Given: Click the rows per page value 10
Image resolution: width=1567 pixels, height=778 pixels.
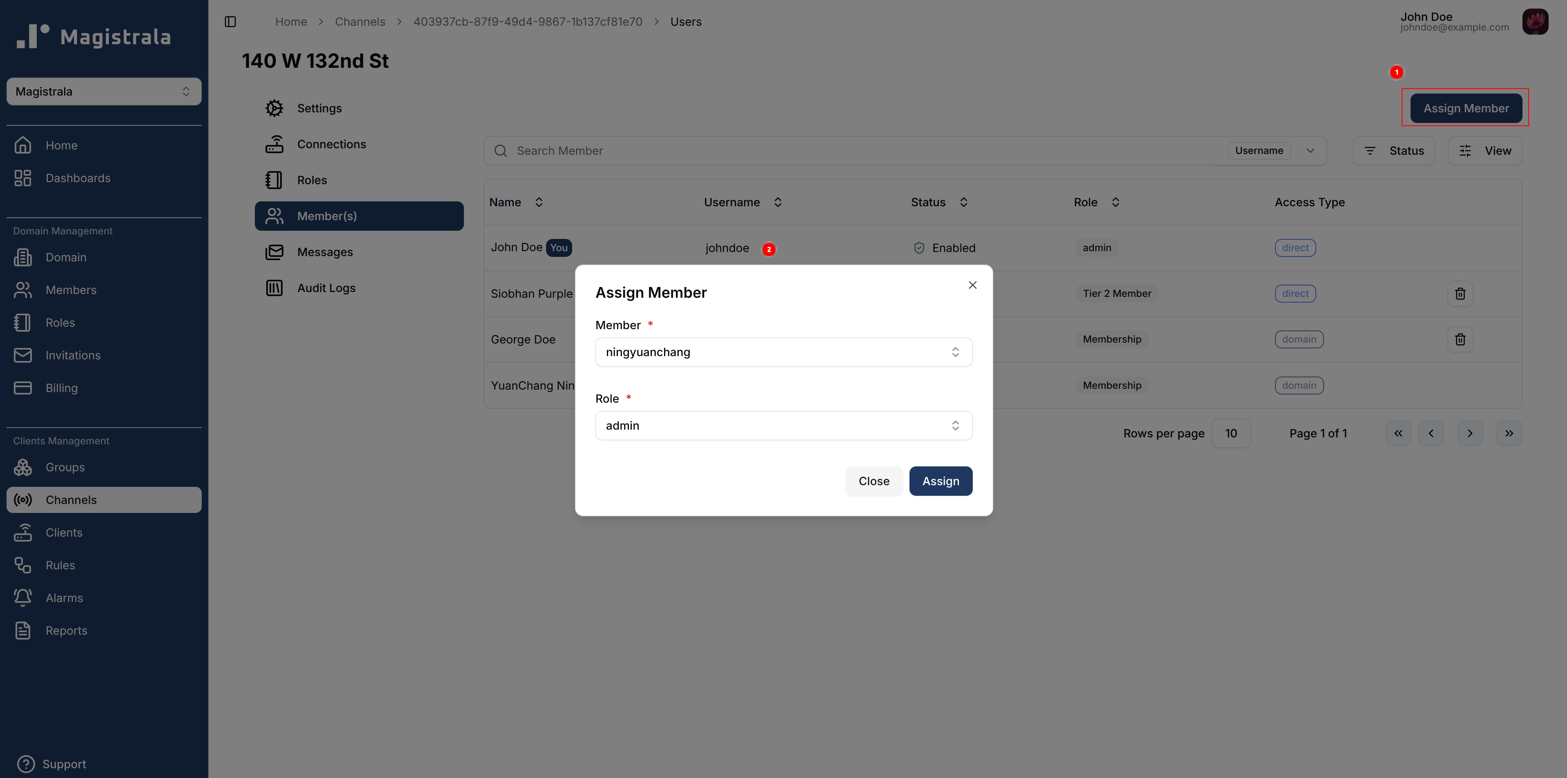Looking at the screenshot, I should coord(1230,434).
